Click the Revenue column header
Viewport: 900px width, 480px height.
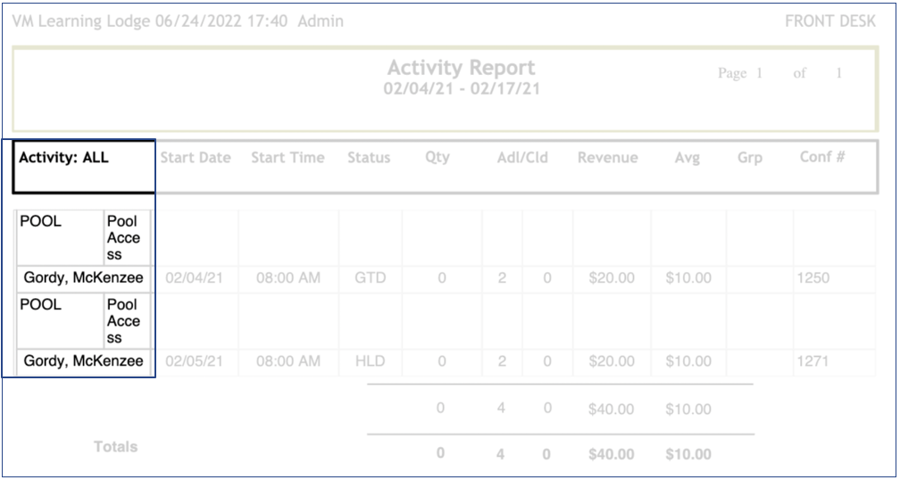(x=608, y=158)
